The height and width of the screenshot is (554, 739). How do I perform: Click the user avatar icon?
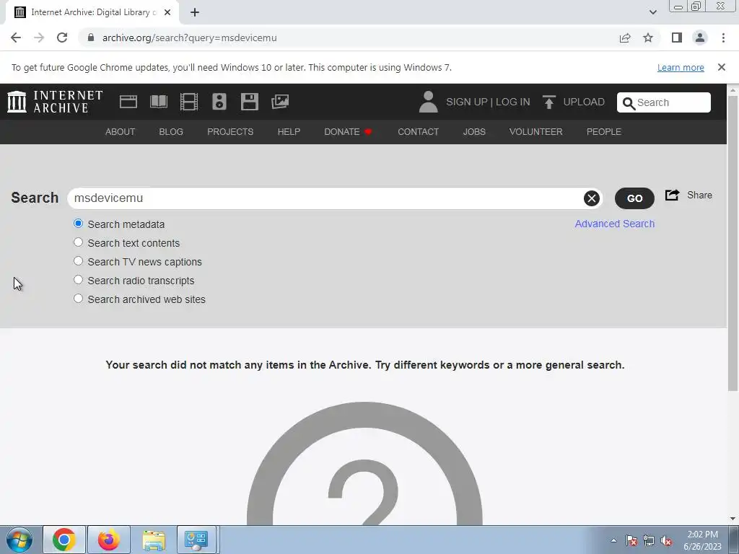click(428, 102)
